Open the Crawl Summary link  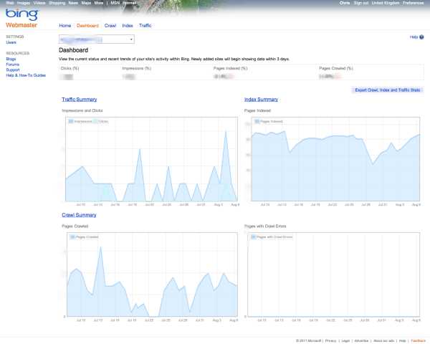click(x=79, y=214)
